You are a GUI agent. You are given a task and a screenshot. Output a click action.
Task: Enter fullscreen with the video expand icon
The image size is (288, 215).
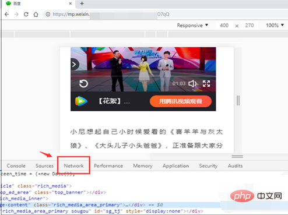point(206,84)
